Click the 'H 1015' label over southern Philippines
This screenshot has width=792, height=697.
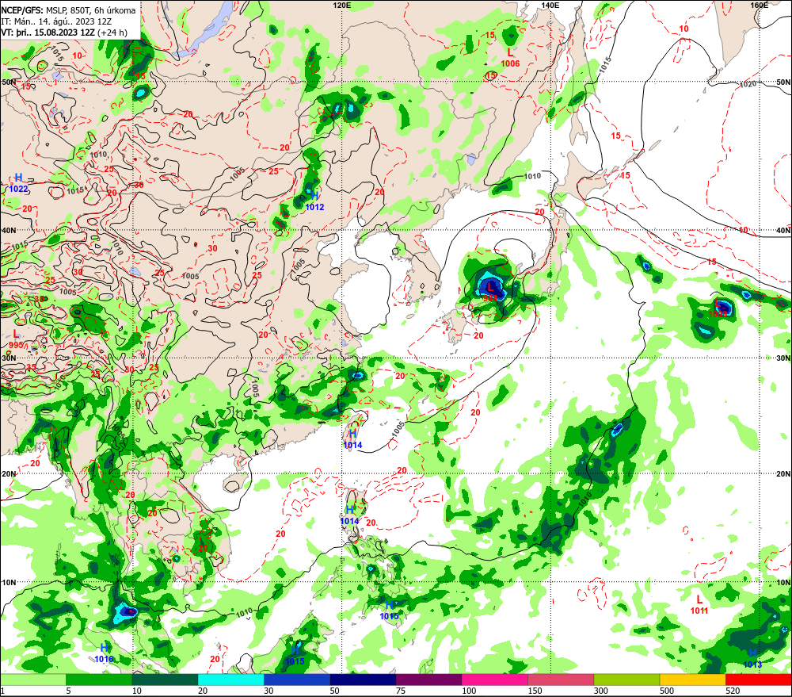click(389, 610)
